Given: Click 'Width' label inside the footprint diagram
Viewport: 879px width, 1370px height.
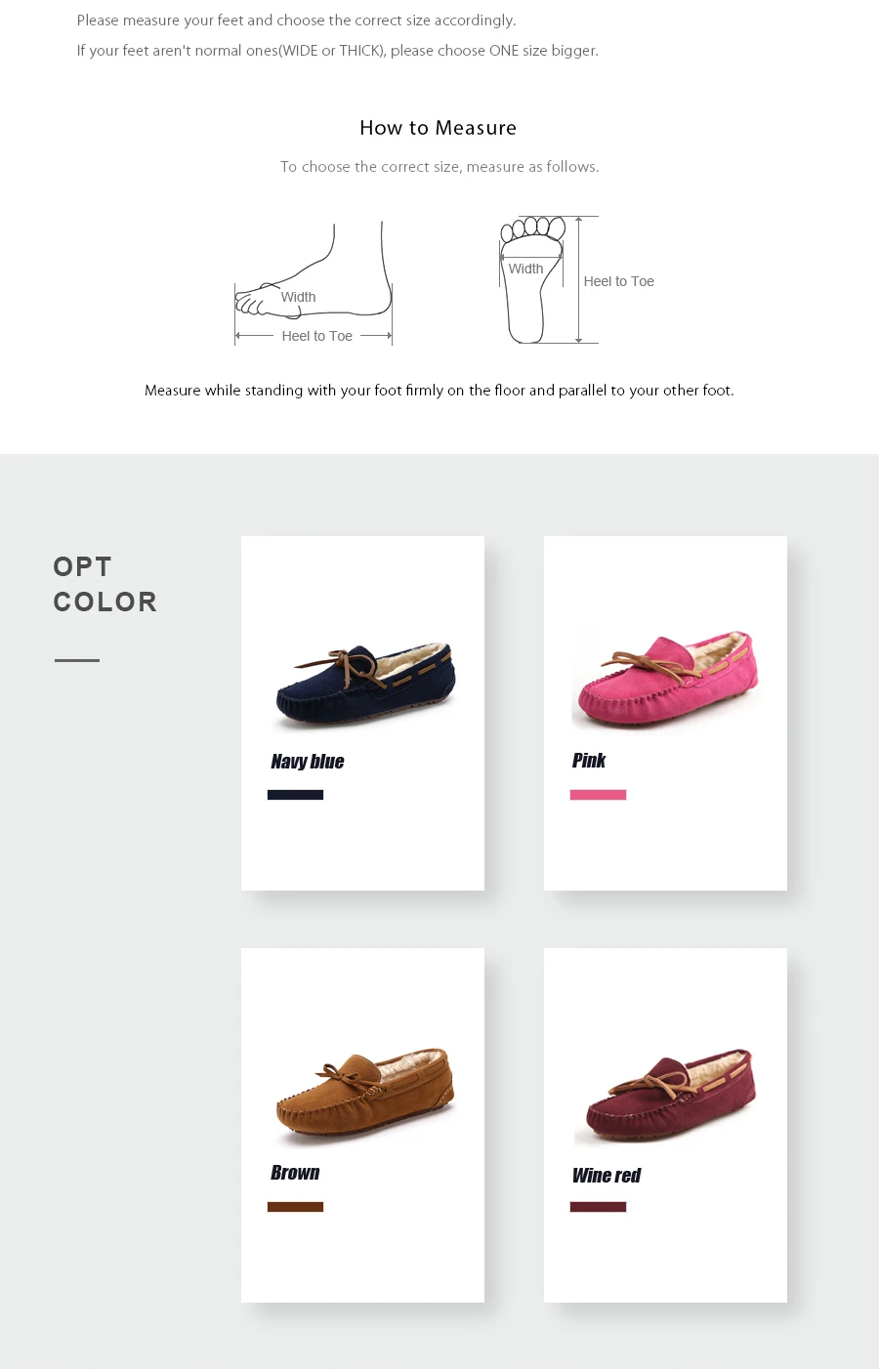Looking at the screenshot, I should tap(525, 269).
